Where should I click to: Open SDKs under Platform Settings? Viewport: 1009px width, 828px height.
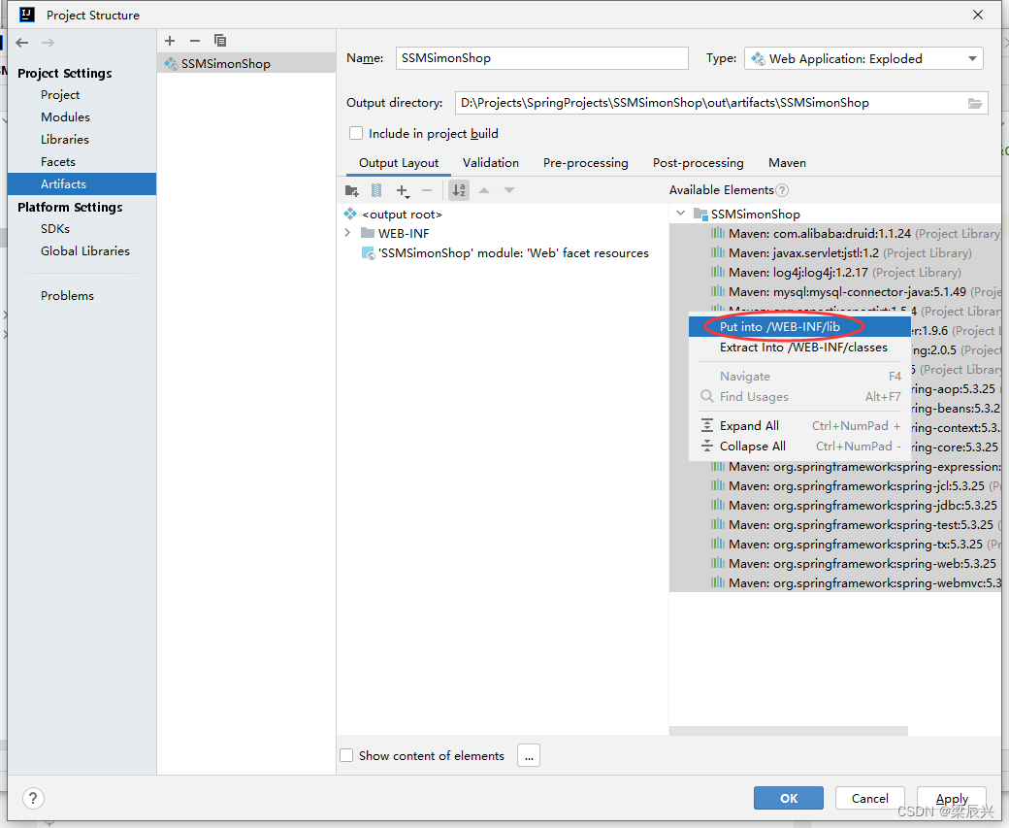[54, 228]
